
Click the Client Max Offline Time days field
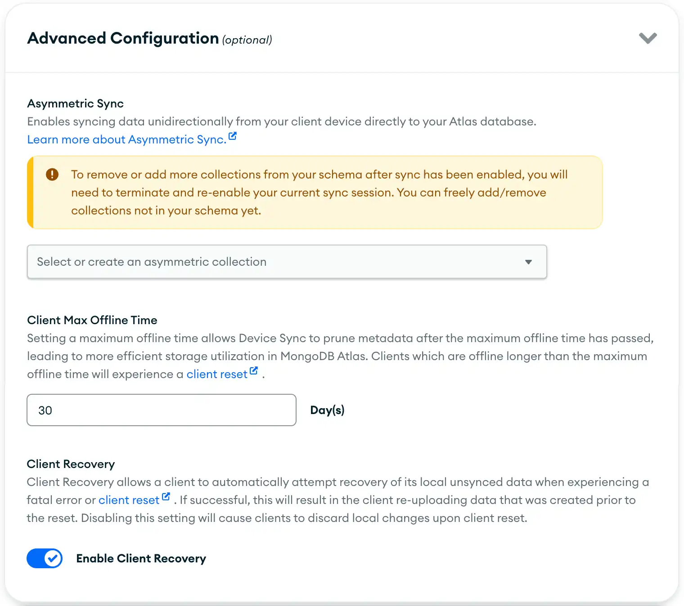(x=161, y=410)
